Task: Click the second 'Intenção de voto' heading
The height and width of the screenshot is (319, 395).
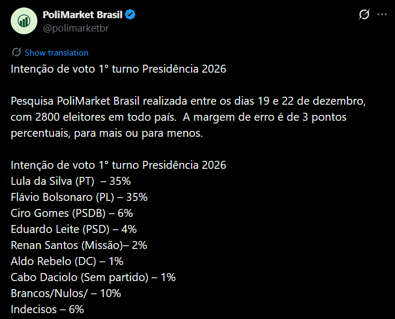Action: pos(118,165)
